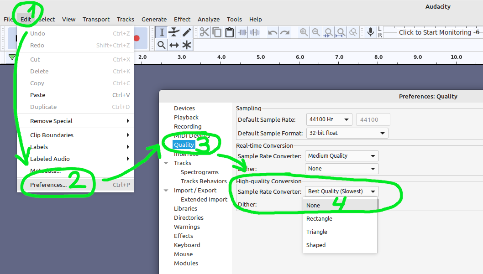The width and height of the screenshot is (483, 274).
Task: Open the Help menu
Action: click(x=255, y=19)
